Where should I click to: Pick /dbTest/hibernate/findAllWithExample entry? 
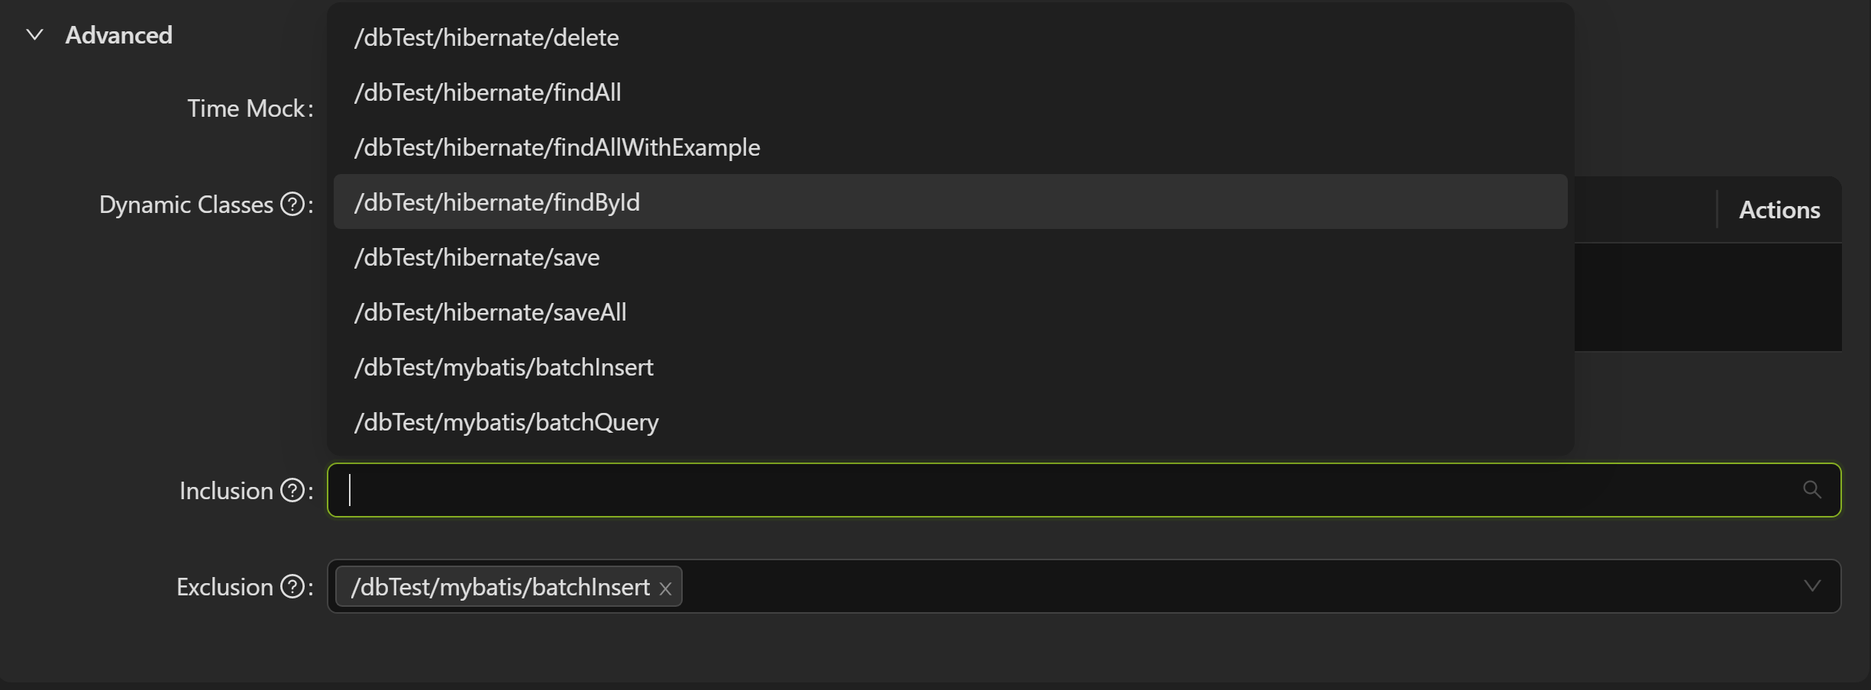click(x=950, y=147)
